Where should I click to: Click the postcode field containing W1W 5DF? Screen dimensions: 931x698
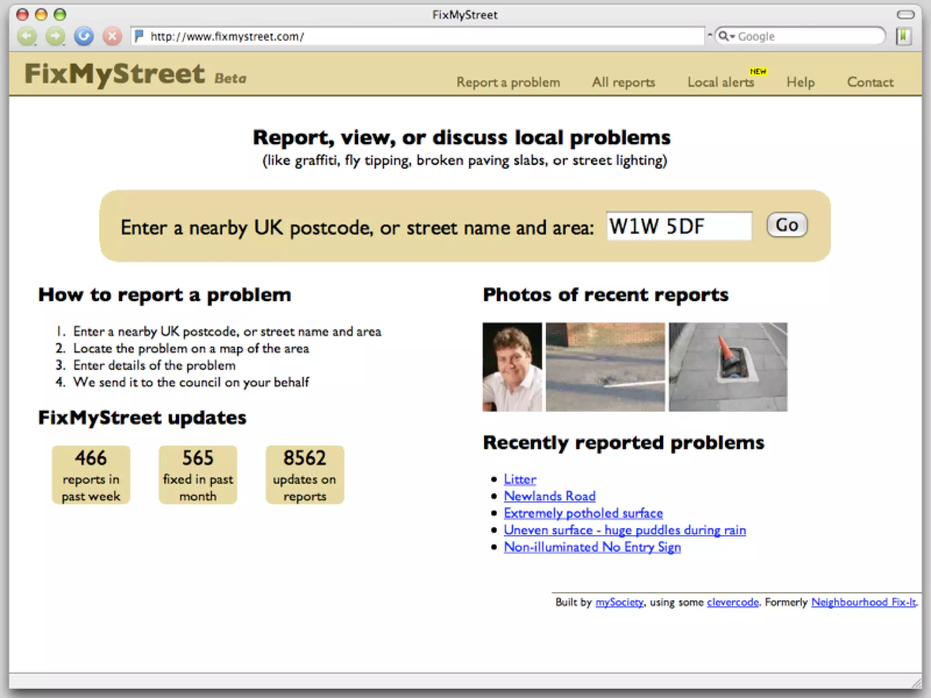(x=679, y=226)
